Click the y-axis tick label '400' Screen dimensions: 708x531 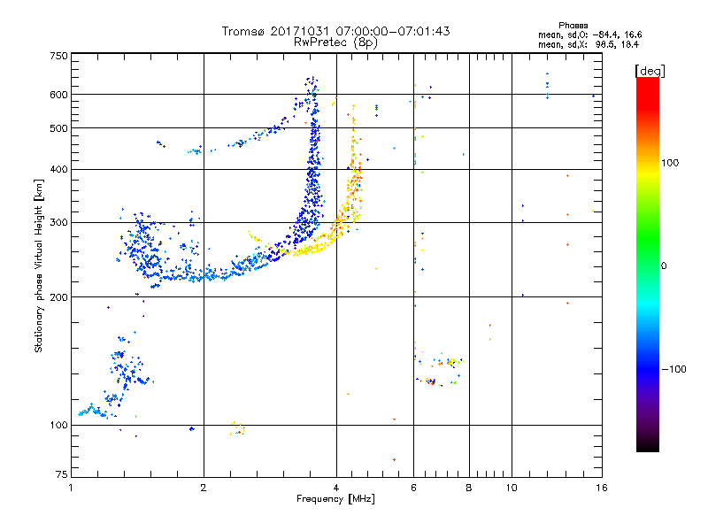[58, 169]
